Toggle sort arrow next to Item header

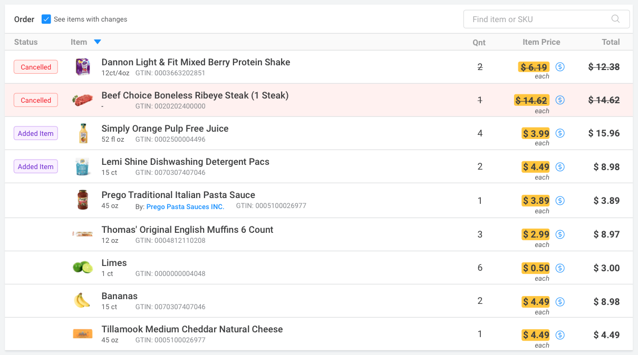[x=97, y=42]
